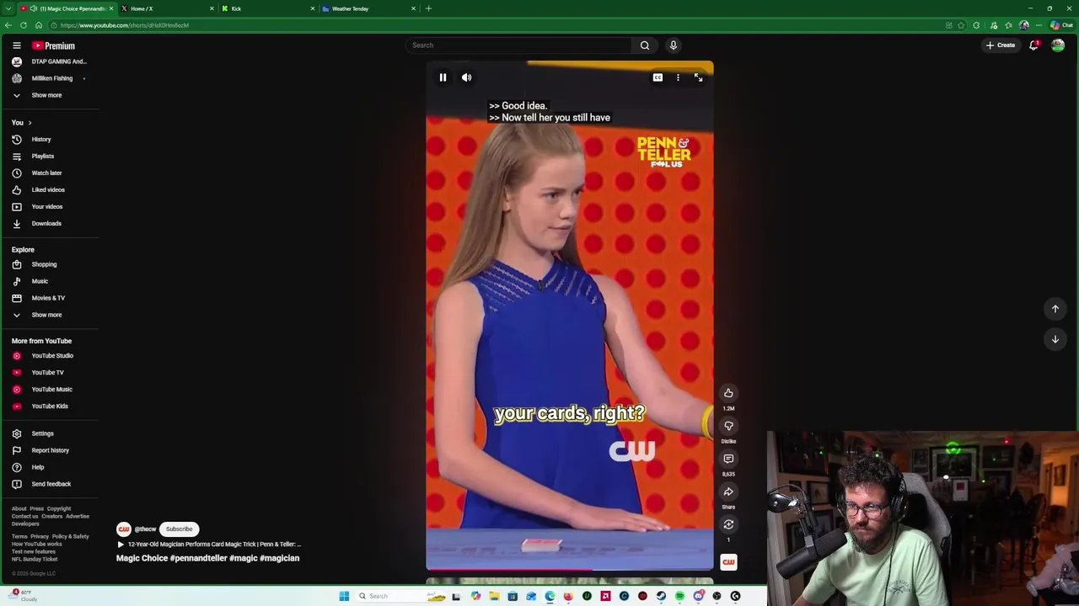Switch to the Weather Tenday tab

[369, 8]
